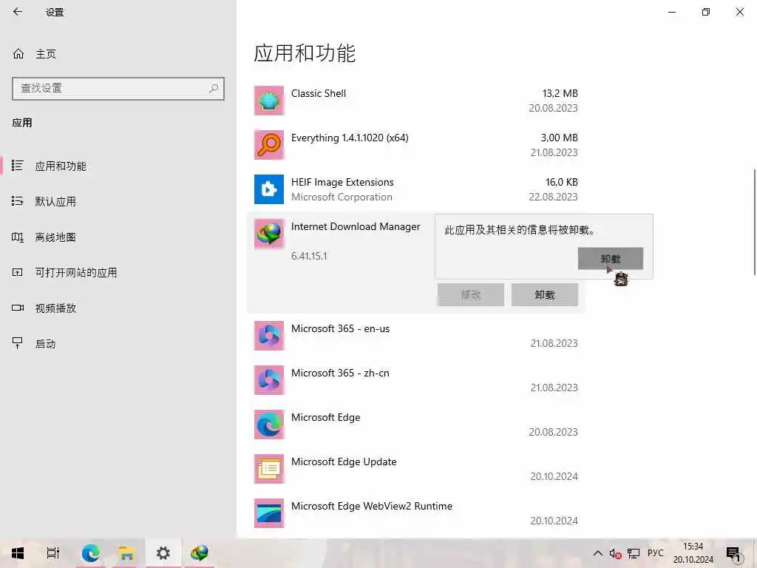Click the 16,0 KB size value
Screen dimensions: 757x568
pyautogui.click(x=562, y=182)
